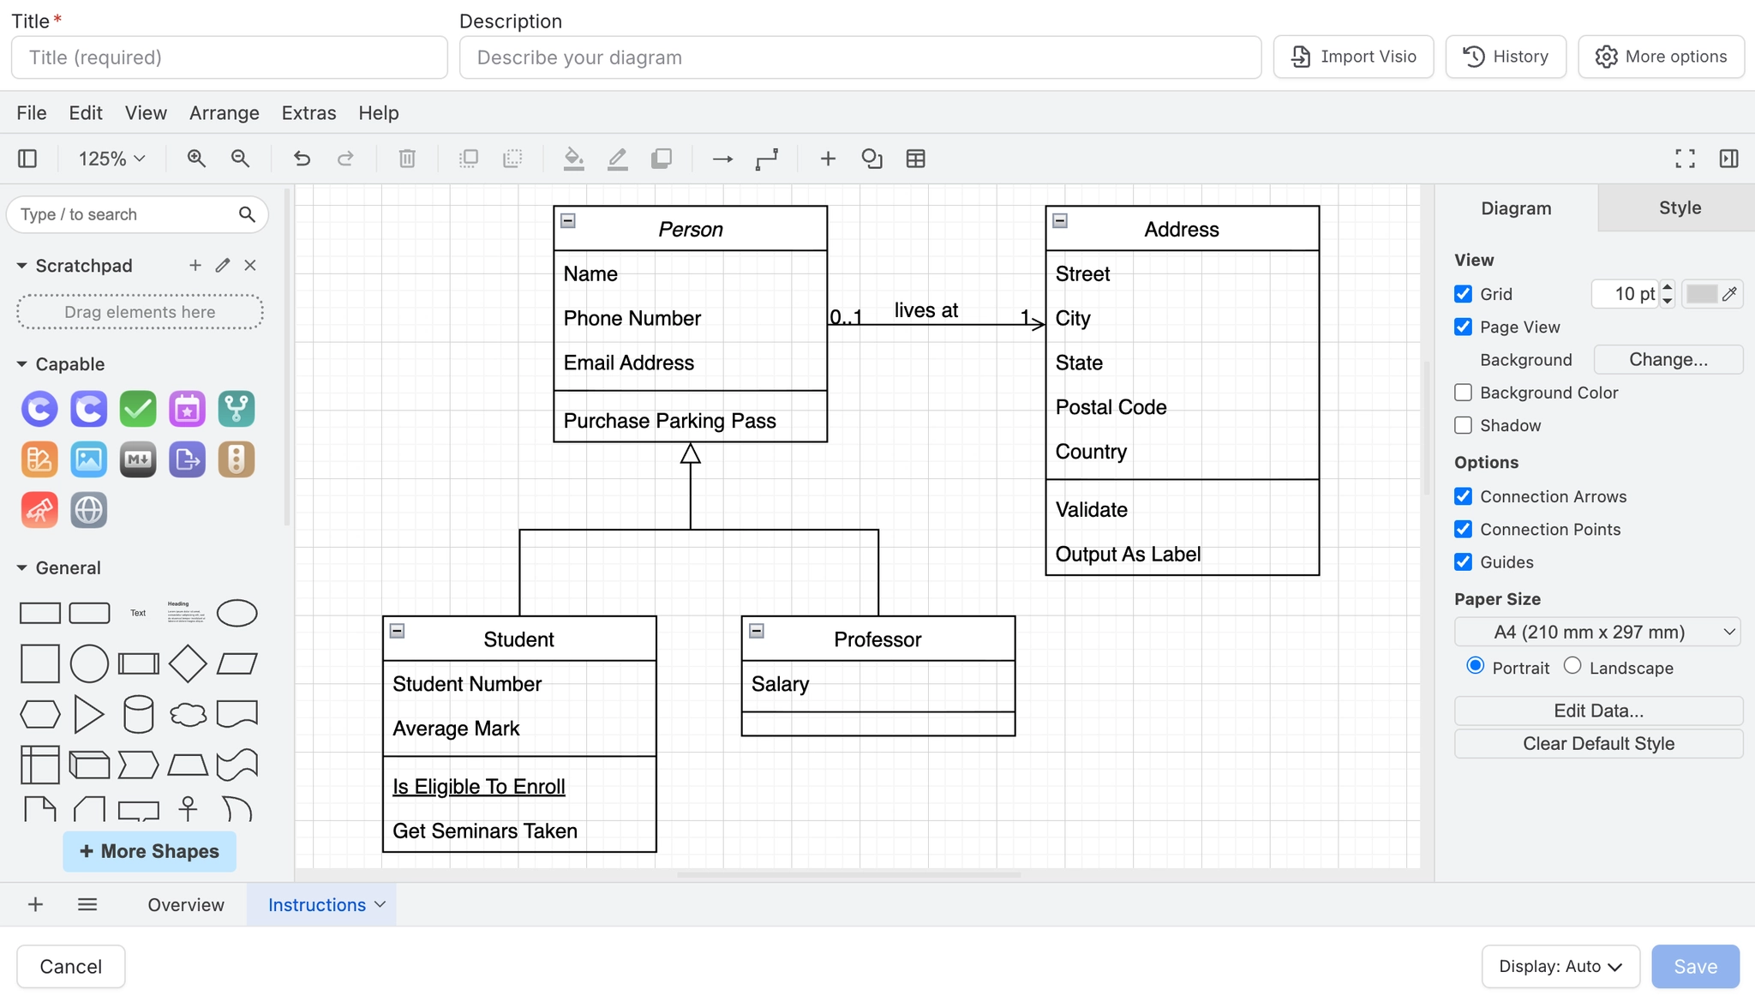The image size is (1755, 1002).
Task: Click the Import Visio button
Action: click(1353, 57)
